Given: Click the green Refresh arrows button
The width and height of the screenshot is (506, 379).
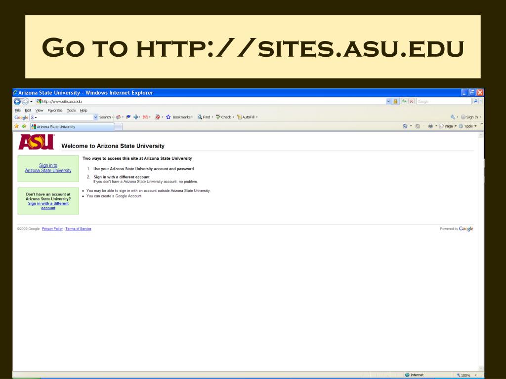Looking at the screenshot, I should tap(404, 101).
